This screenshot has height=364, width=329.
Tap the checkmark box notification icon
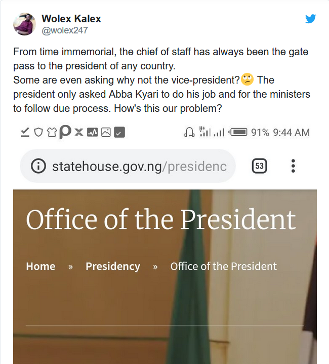click(x=119, y=133)
